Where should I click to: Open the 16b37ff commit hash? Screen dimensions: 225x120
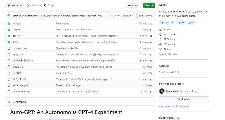pyautogui.click(x=115, y=16)
